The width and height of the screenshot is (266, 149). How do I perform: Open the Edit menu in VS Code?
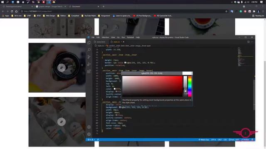click(x=98, y=37)
